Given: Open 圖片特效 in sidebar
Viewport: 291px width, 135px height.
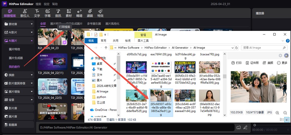Looking at the screenshot, I should [14, 49].
